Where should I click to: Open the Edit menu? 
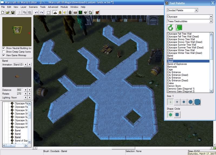(9, 7)
